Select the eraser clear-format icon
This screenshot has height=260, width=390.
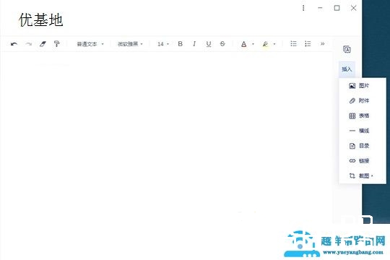[43, 44]
